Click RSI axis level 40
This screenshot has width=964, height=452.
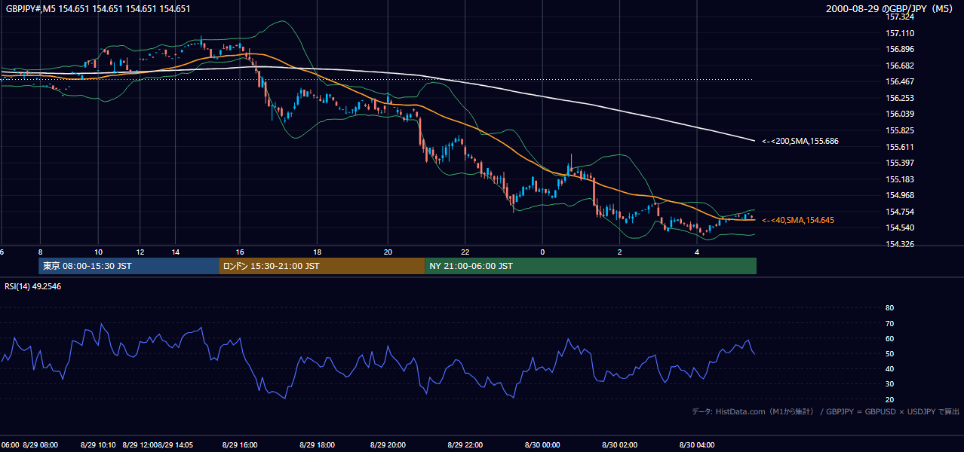point(889,368)
